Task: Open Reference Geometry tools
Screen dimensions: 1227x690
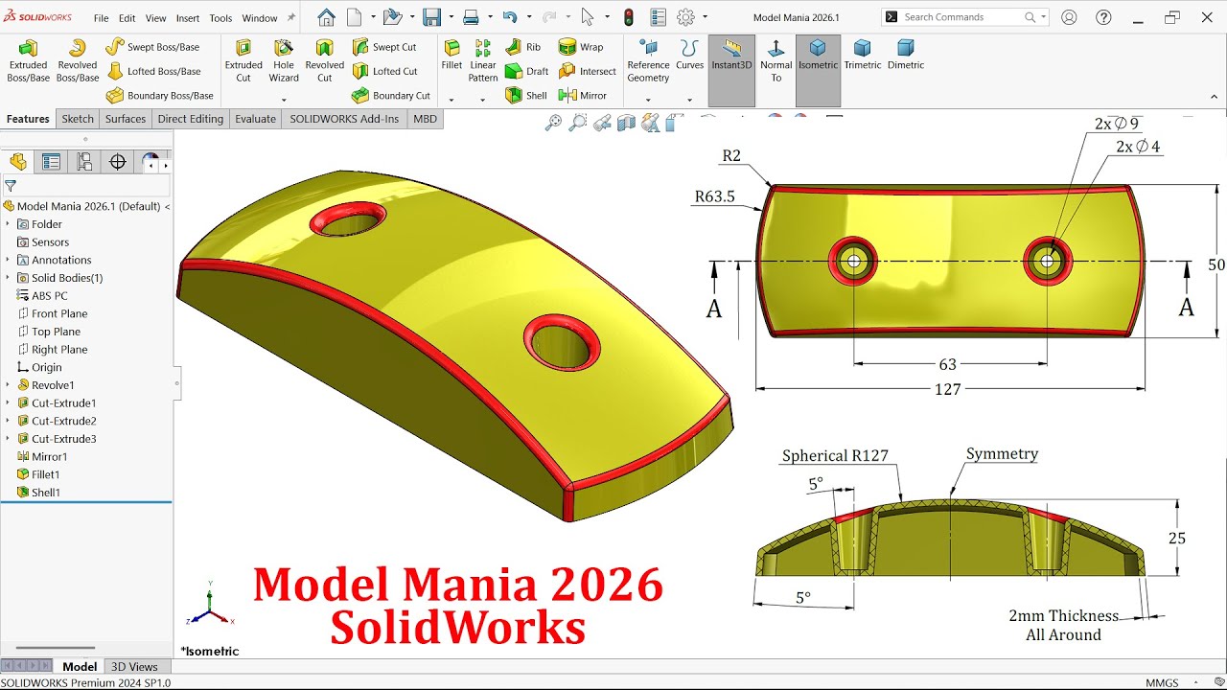Action: (648, 61)
